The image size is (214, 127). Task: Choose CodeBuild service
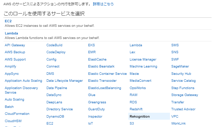tap(54, 45)
